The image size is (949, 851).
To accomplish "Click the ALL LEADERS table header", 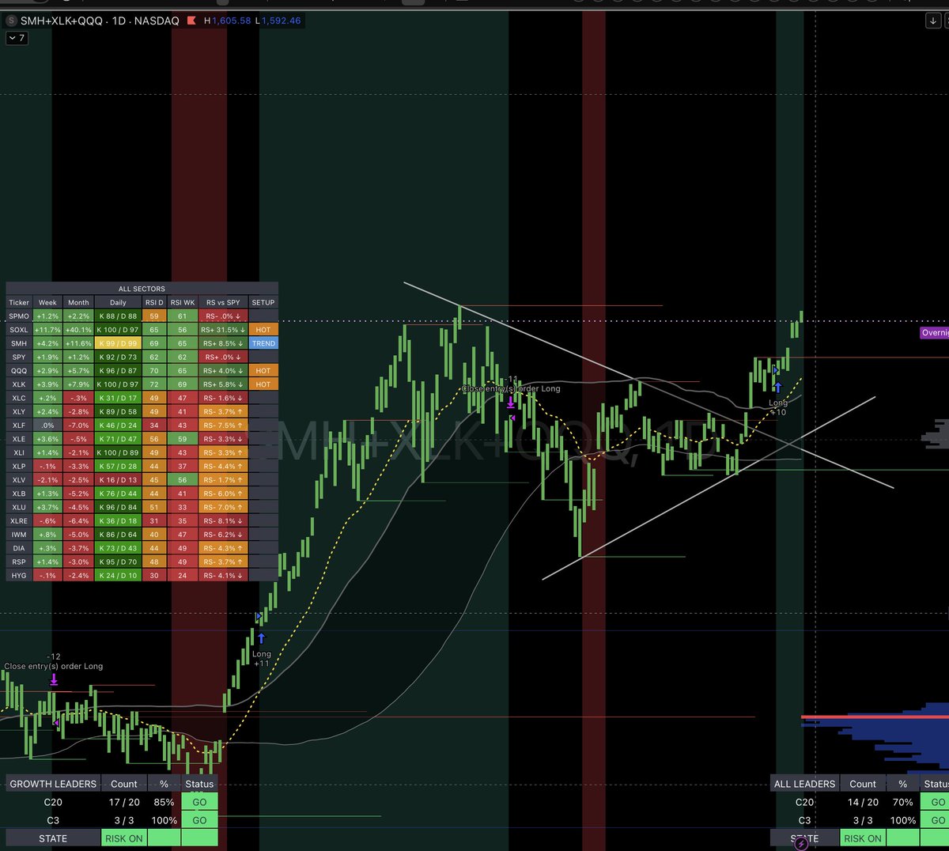I will [x=804, y=784].
